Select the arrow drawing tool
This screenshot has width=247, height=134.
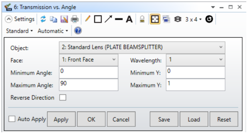[108, 19]
